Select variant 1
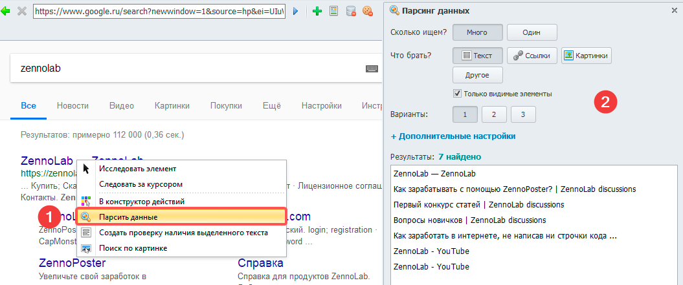This screenshot has height=285, width=683. (465, 114)
